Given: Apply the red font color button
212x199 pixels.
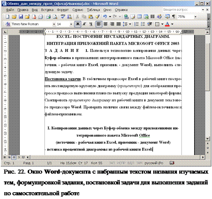Looking at the screenshot, I should (167, 24).
